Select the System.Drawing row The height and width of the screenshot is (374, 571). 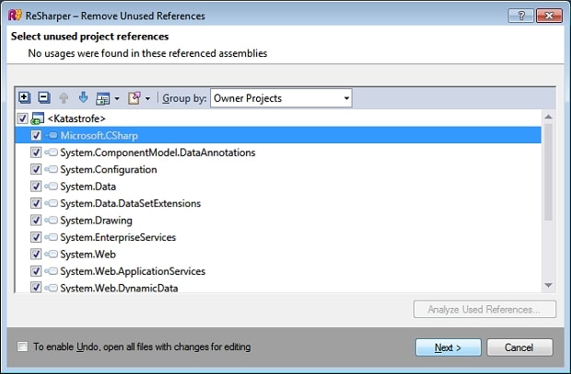click(278, 221)
